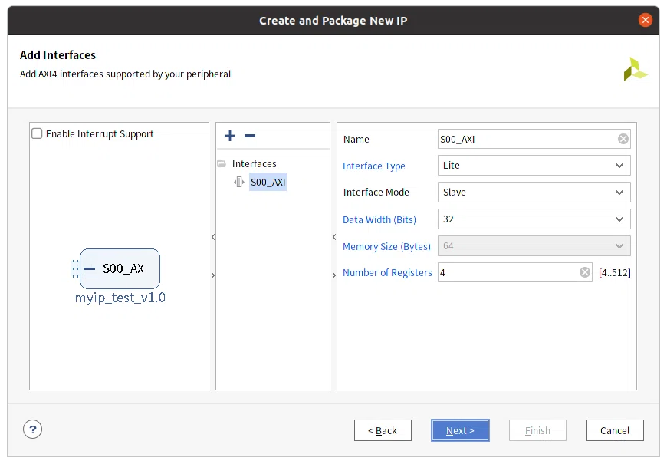
Task: Click the myip_test_v1.0 label
Action: pyautogui.click(x=120, y=298)
